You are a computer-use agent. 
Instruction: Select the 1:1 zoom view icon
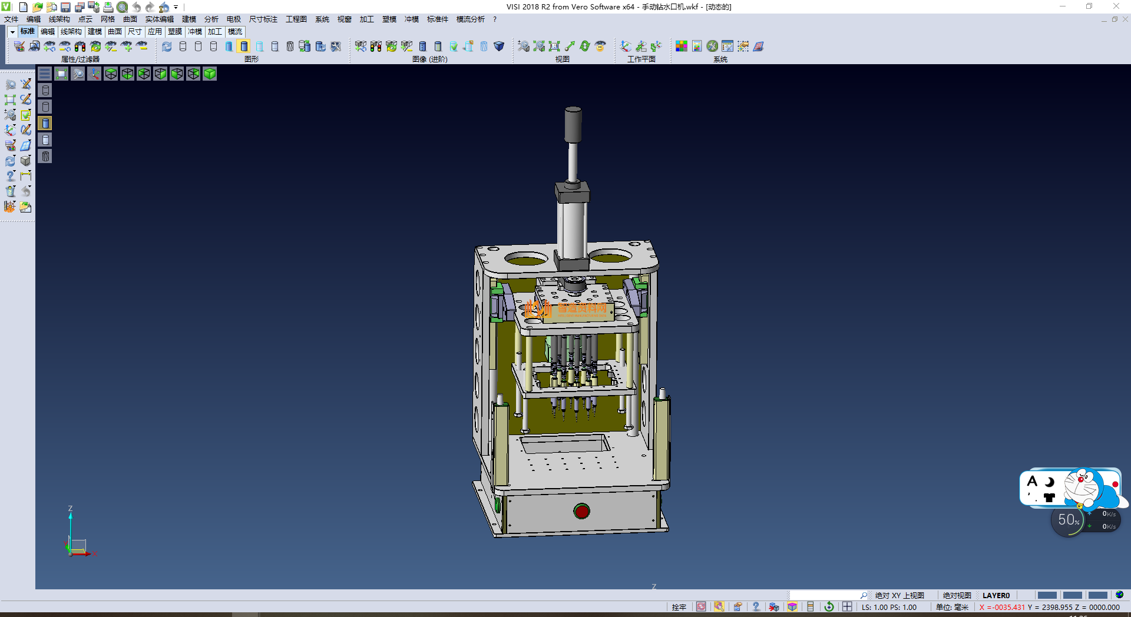point(554,47)
